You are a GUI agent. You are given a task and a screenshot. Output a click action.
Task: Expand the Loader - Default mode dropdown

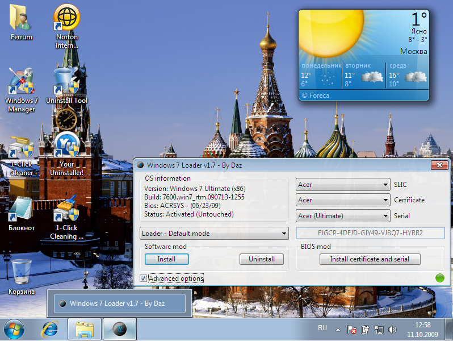coord(214,234)
